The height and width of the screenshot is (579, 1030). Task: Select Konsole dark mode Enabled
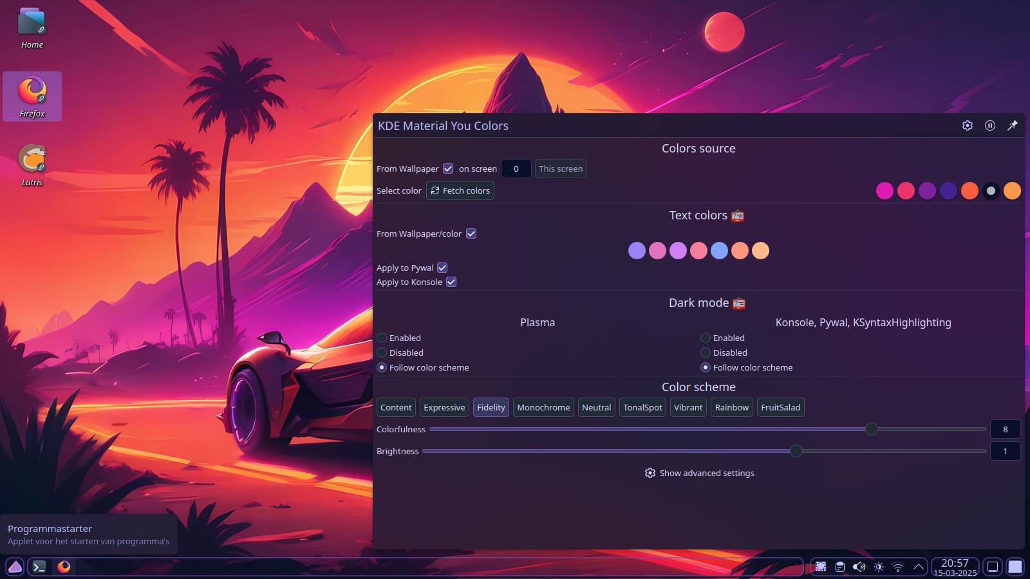click(x=706, y=338)
